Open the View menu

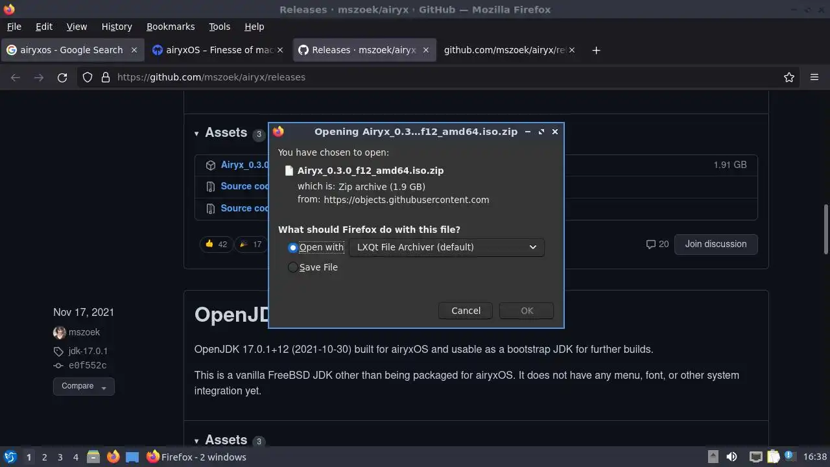[77, 27]
